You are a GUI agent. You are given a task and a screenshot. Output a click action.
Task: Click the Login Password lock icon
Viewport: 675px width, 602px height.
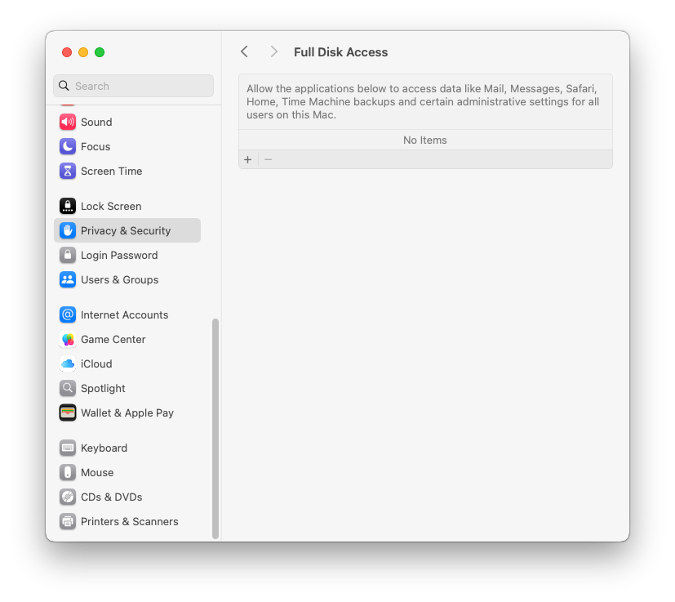[x=68, y=255]
